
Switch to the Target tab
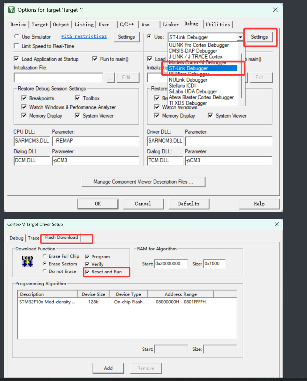[40, 25]
